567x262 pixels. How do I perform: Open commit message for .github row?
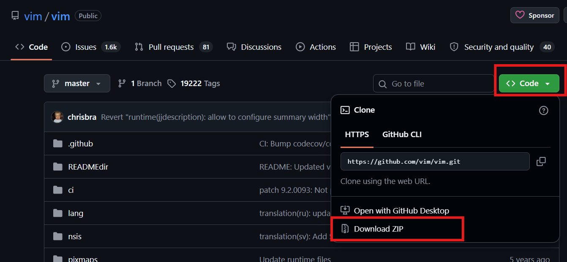pyautogui.click(x=295, y=143)
